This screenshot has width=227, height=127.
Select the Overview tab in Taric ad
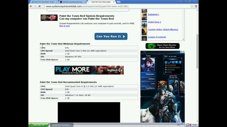[x=148, y=74]
